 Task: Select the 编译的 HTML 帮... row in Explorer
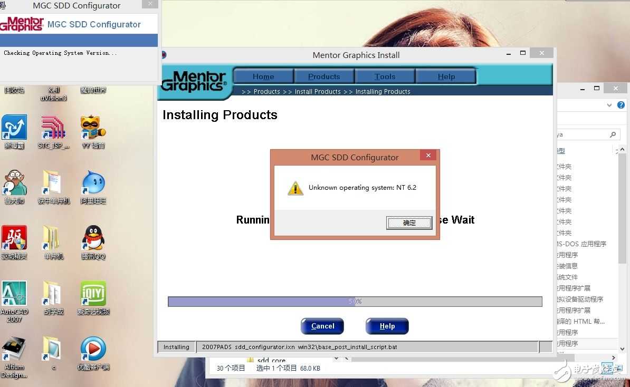click(582, 321)
